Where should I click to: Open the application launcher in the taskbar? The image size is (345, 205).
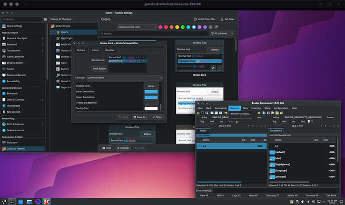[4, 201]
